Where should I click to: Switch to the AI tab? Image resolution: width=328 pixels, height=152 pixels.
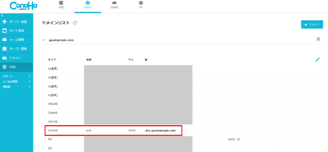tap(141, 5)
